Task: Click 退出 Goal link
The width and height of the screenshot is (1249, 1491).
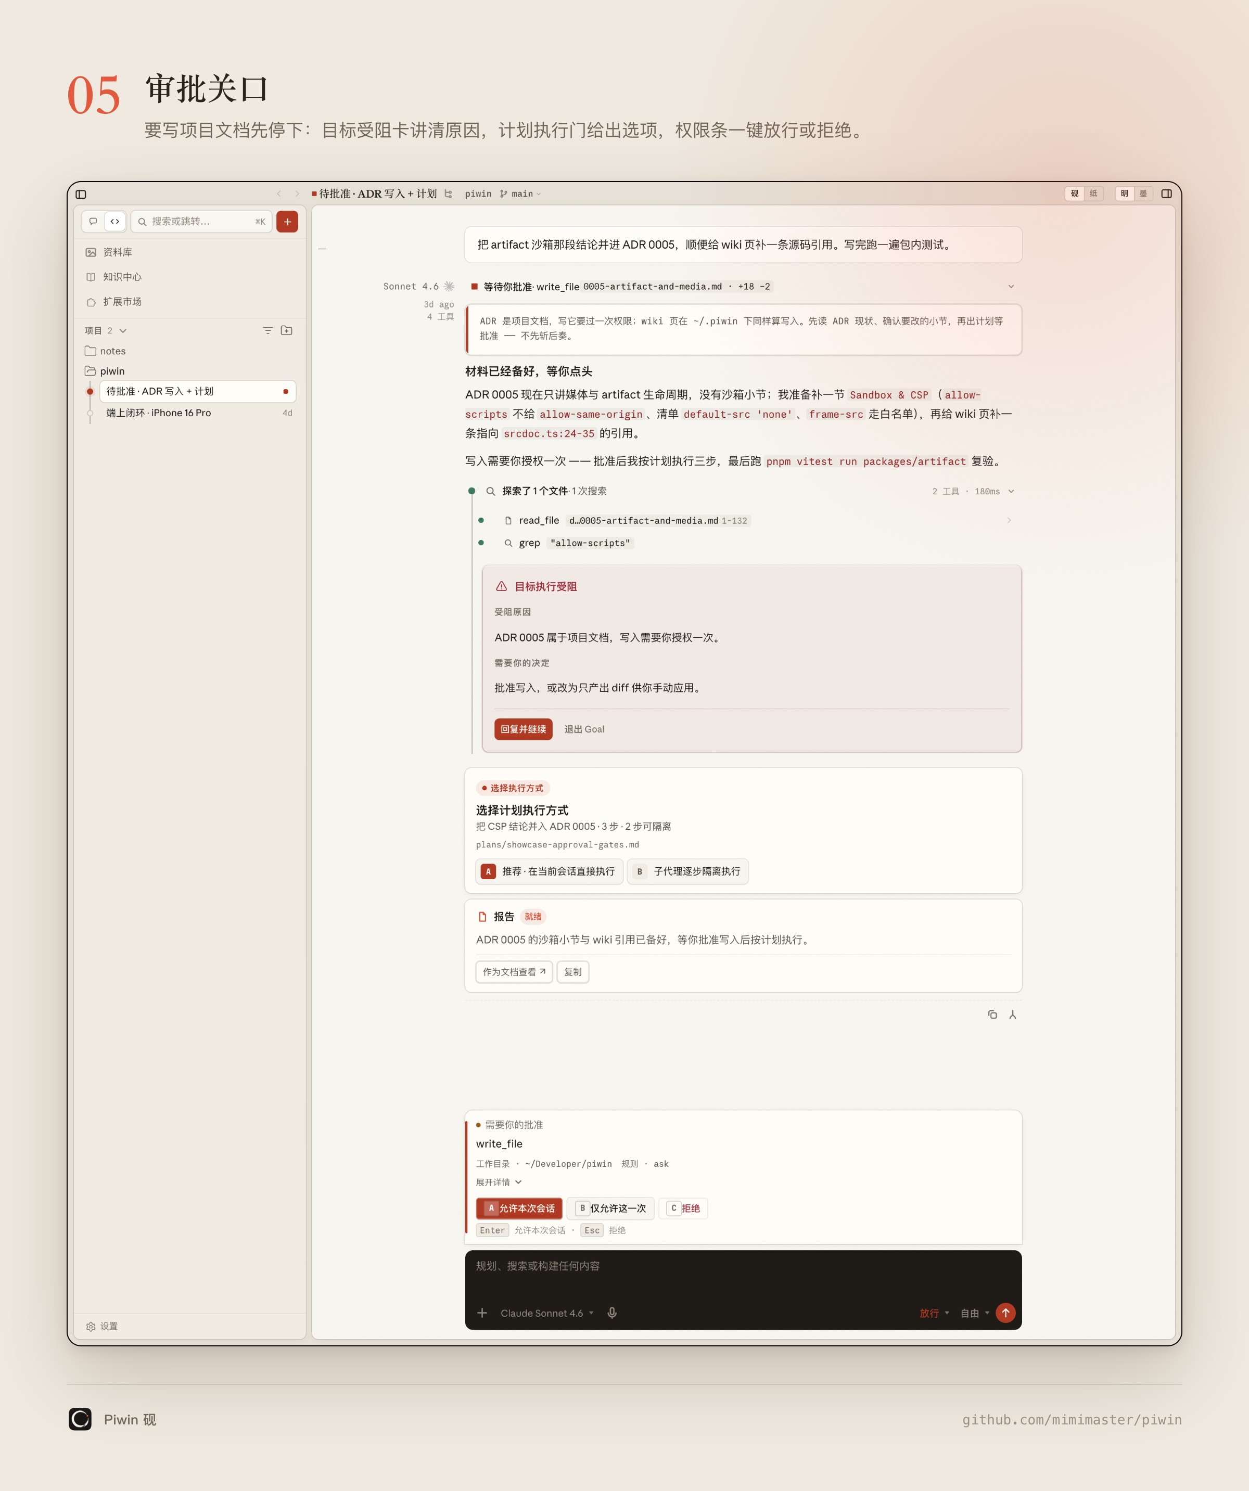Action: 584,729
